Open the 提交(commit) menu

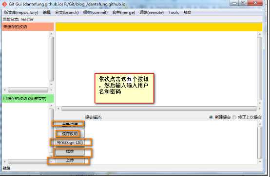pyautogui.click(x=95, y=12)
